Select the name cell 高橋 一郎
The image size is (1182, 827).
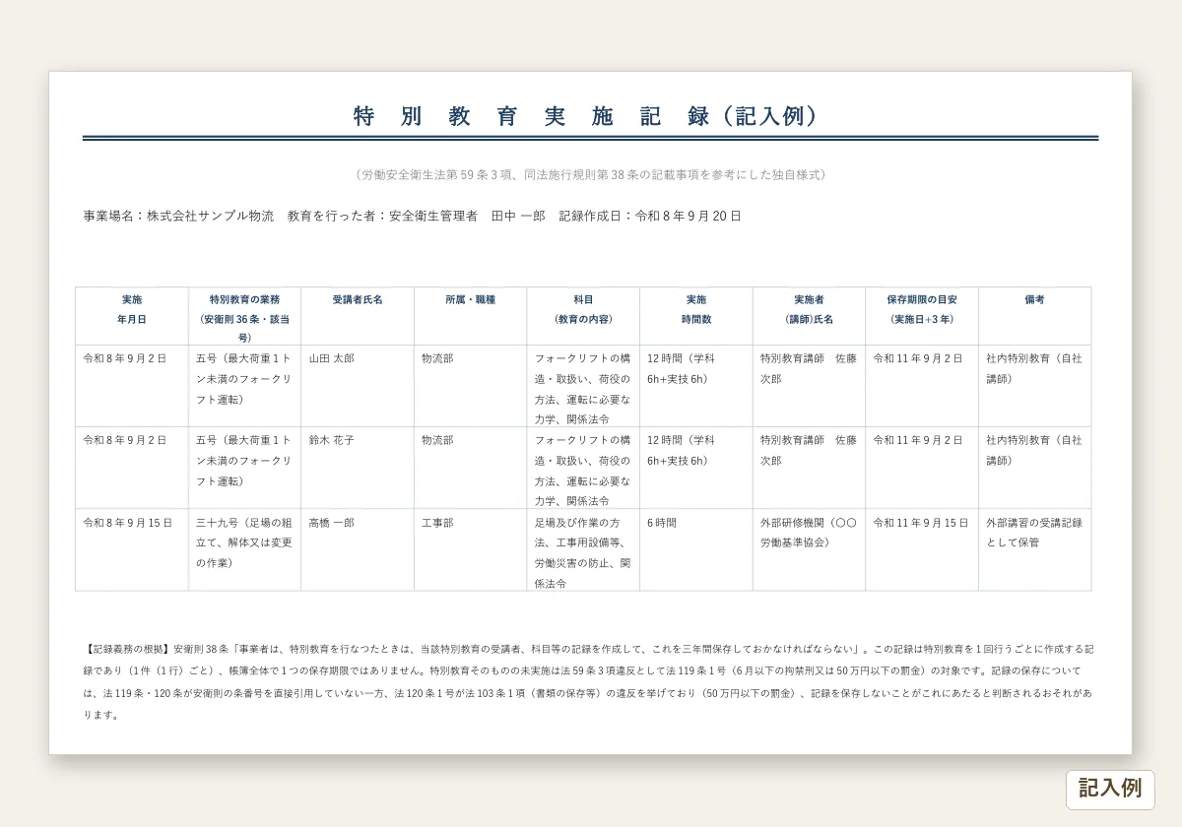358,549
